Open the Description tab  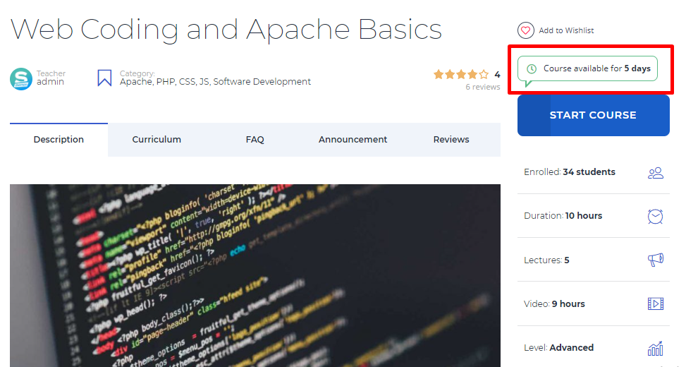coord(59,139)
